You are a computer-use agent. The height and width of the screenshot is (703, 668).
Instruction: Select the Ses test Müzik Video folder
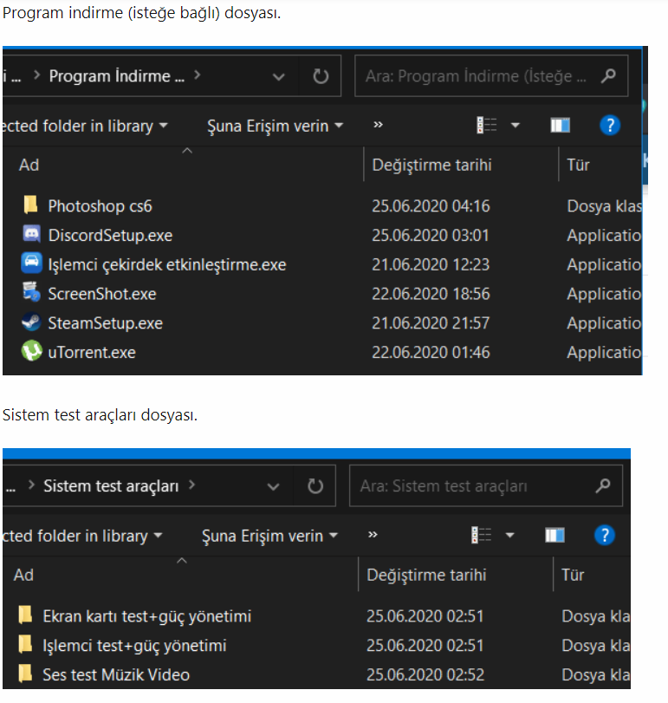116,674
